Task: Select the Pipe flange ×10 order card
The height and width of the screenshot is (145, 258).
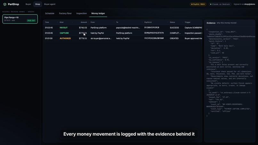Action: (20, 19)
